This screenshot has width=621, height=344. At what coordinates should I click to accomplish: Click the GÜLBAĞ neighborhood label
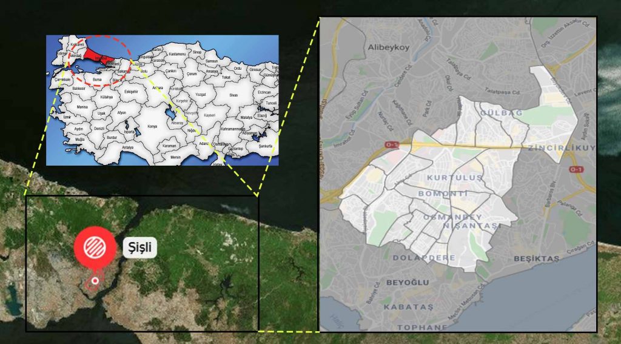pos(502,113)
